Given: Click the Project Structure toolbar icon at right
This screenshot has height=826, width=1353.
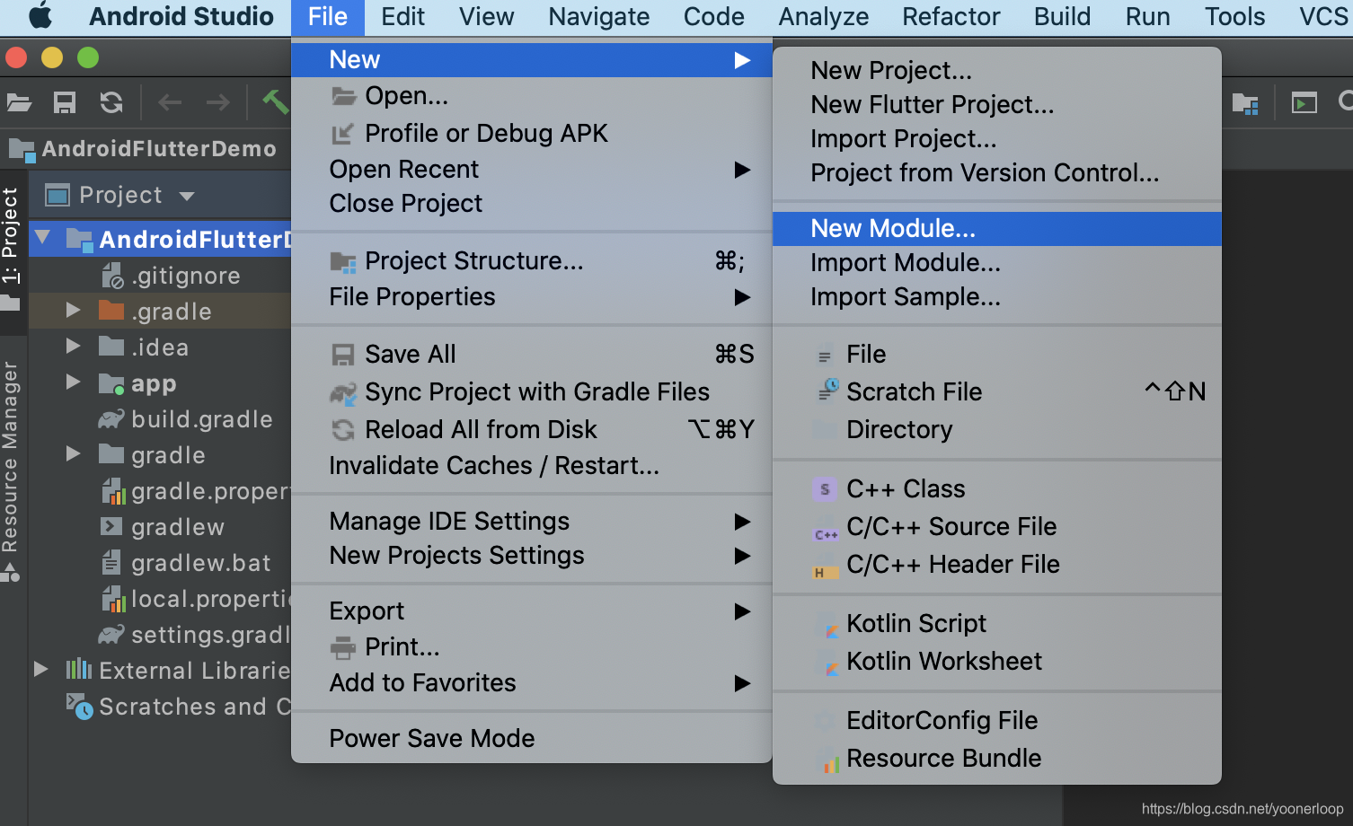Looking at the screenshot, I should 1245,103.
